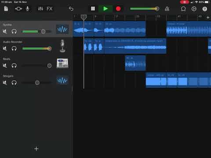The image size is (211, 158).
Task: Open the Loop Browser
Action: 183,9
